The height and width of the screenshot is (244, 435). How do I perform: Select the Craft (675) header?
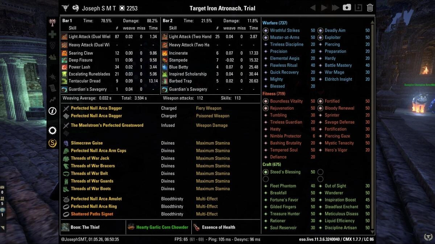click(271, 164)
